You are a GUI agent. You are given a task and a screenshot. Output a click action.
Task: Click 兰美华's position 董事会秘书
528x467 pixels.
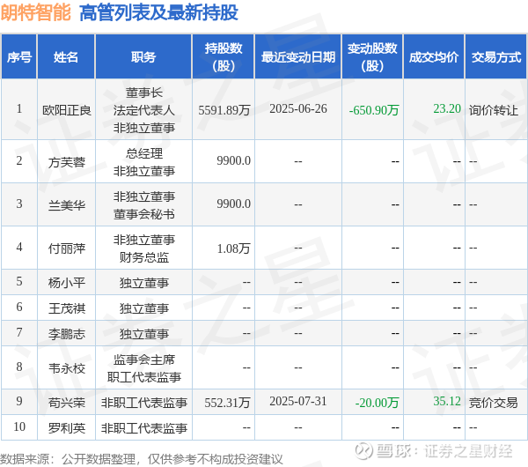pos(144,214)
